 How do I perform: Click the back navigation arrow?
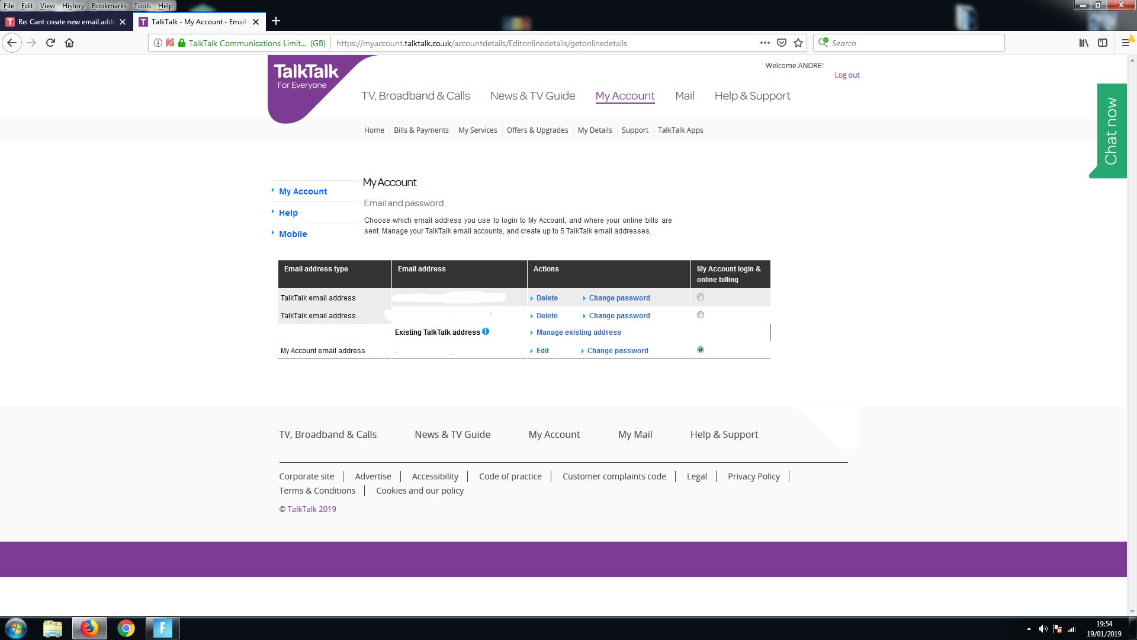click(12, 42)
